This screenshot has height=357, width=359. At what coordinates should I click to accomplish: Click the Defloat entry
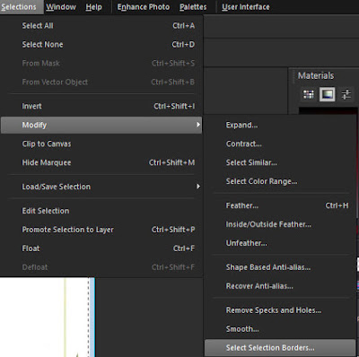pyautogui.click(x=101, y=267)
